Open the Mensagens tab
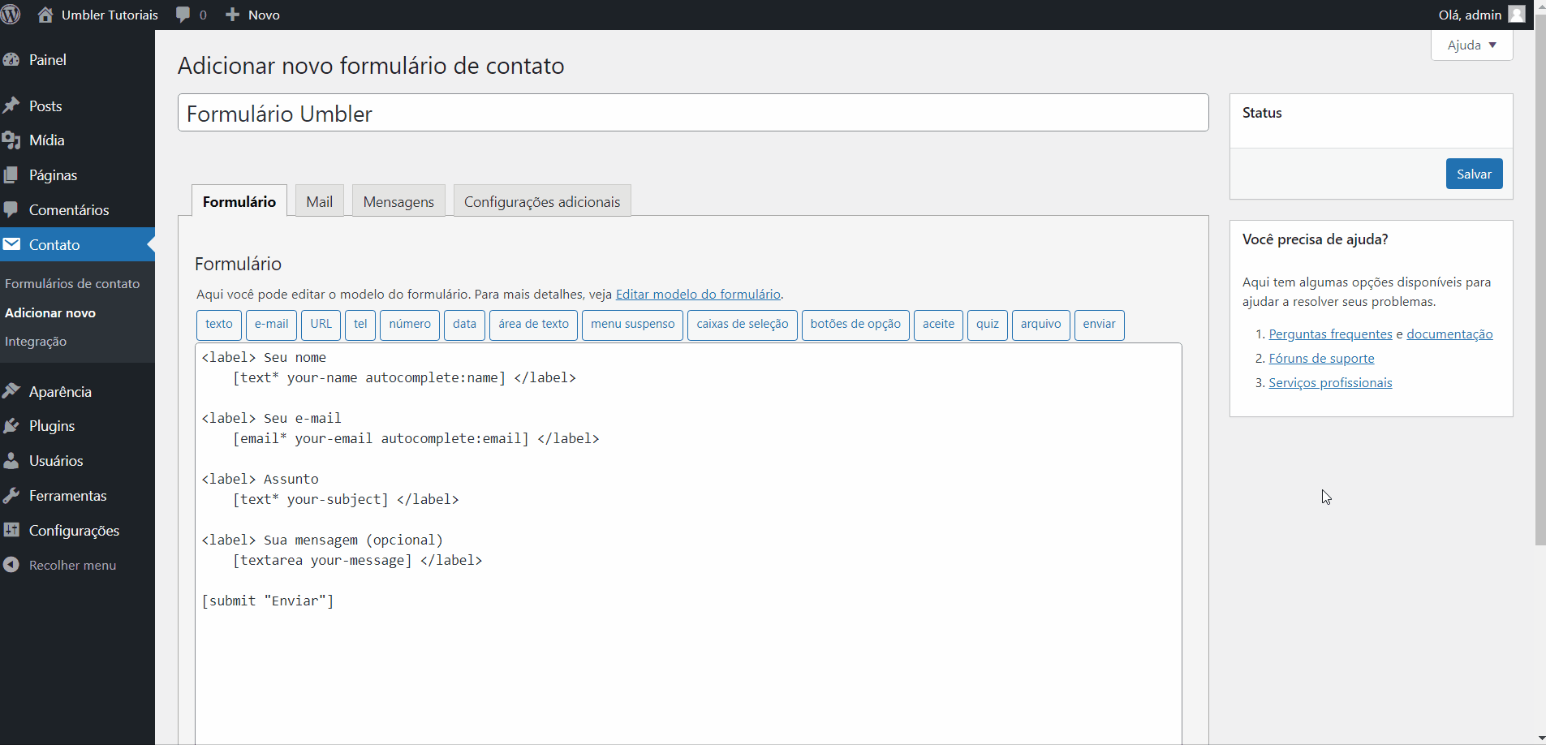 click(x=398, y=202)
